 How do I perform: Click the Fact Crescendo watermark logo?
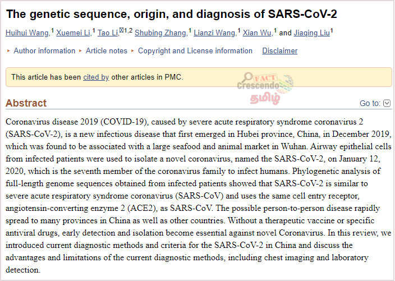pos(265,88)
